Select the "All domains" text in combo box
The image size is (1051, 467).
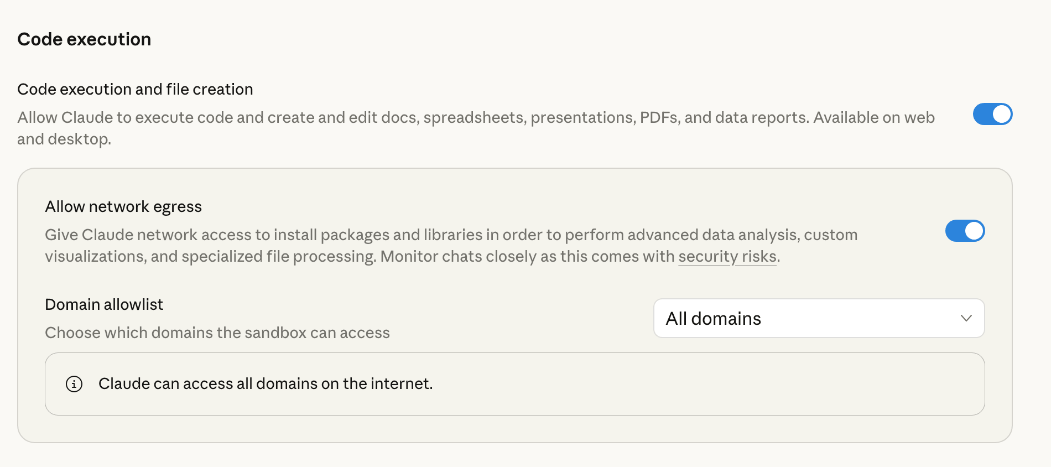[x=713, y=319]
